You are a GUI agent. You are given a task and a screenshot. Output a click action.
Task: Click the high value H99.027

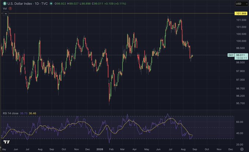point(73,4)
